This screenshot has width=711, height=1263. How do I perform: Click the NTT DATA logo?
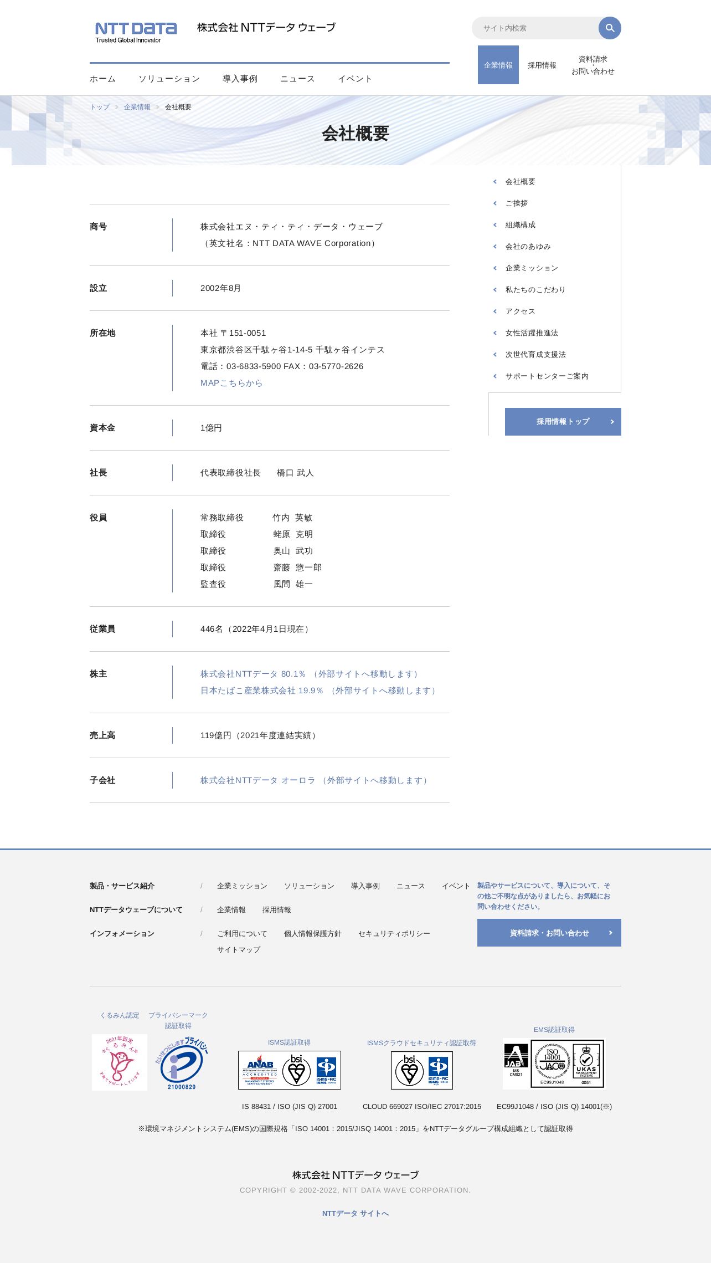pyautogui.click(x=136, y=32)
